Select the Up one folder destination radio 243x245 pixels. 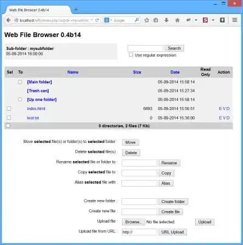[x=20, y=99]
